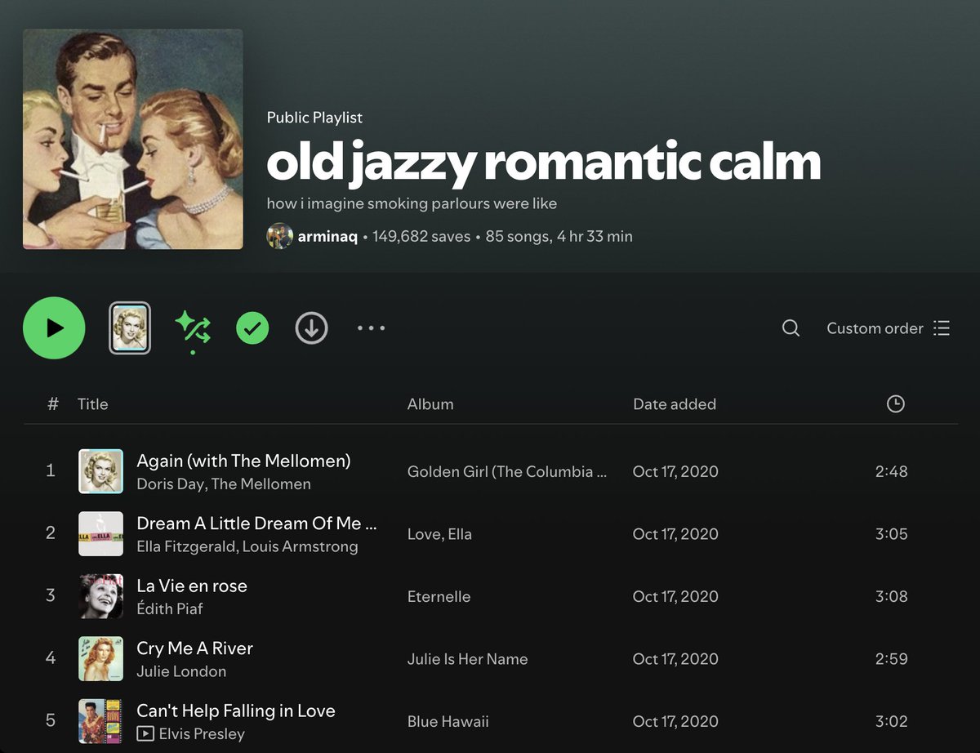Image resolution: width=980 pixels, height=753 pixels.
Task: Open the Doris Day preview thumbnail beside play
Action: pos(130,328)
